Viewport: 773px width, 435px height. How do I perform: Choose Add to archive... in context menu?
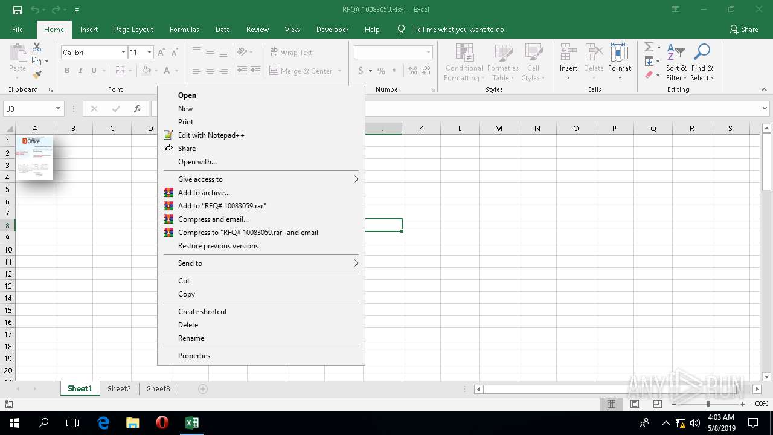pos(261,193)
